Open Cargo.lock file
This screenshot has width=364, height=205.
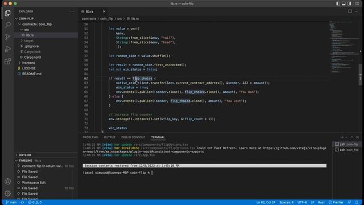[x=46, y=52]
